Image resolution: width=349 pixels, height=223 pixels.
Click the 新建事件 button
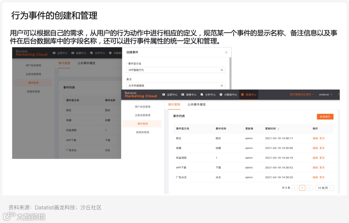tap(325, 117)
